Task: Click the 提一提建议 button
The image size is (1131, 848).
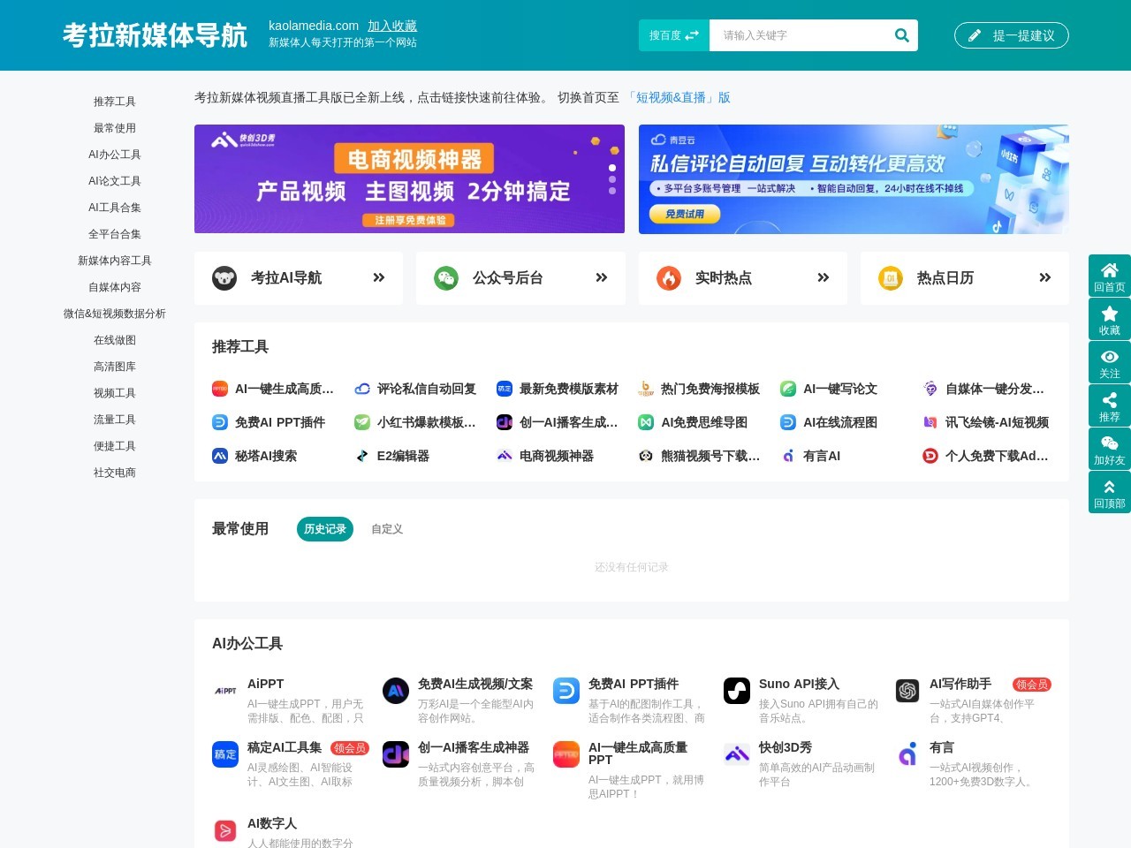Action: click(x=1011, y=35)
